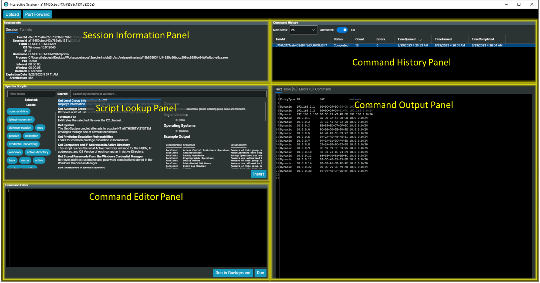Screen dimensions: 540x283
Task: Click output row with IP 192.168.1.100
Action: click(x=326, y=114)
